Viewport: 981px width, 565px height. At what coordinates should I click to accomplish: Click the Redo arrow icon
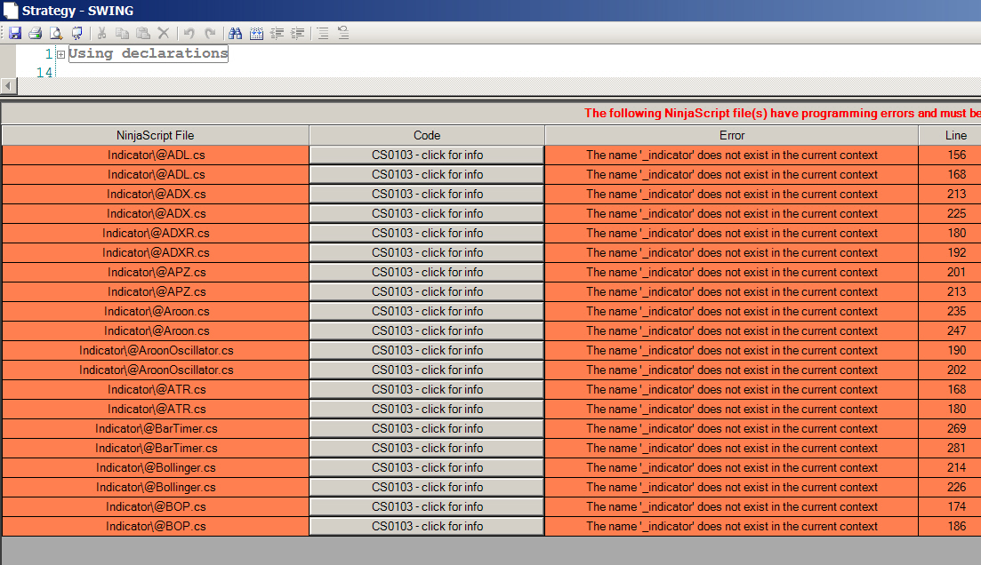(x=210, y=33)
